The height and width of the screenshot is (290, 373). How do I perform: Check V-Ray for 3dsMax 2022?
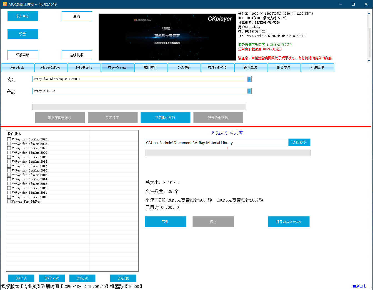(x=9, y=144)
